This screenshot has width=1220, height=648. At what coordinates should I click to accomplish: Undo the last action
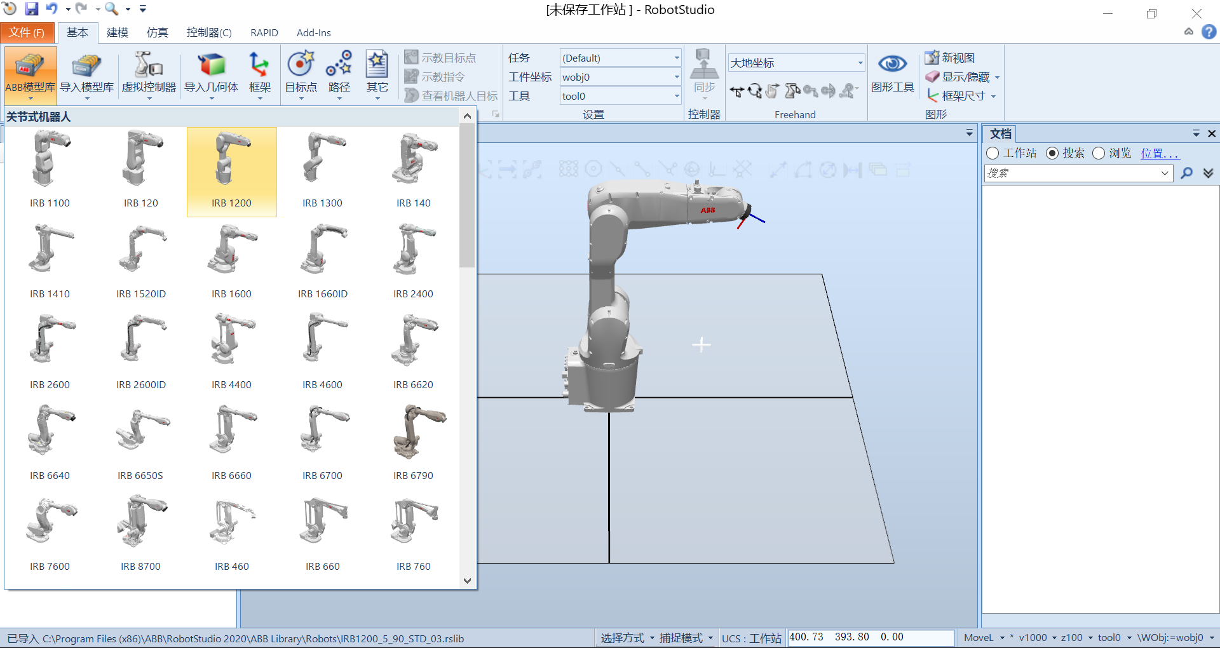coord(51,9)
